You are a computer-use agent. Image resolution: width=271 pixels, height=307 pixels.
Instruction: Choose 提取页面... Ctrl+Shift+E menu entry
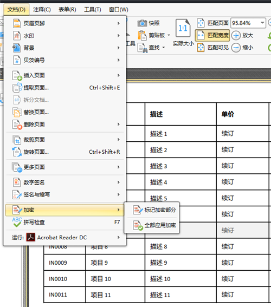coord(65,88)
